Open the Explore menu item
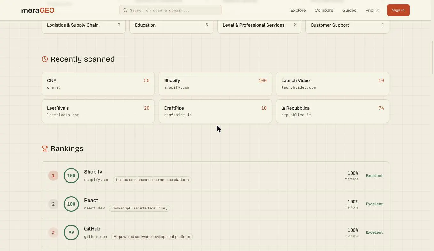 (x=298, y=10)
